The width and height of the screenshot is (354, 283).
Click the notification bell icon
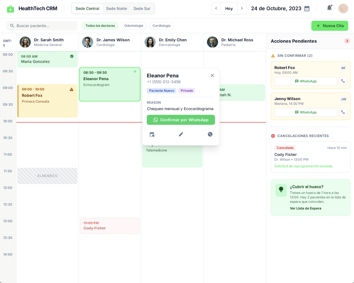point(329,8)
